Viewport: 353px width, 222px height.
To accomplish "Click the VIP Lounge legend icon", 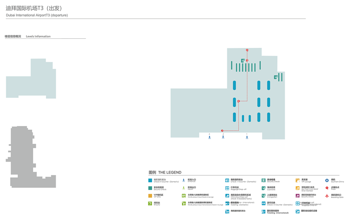I will pyautogui.click(x=298, y=180).
